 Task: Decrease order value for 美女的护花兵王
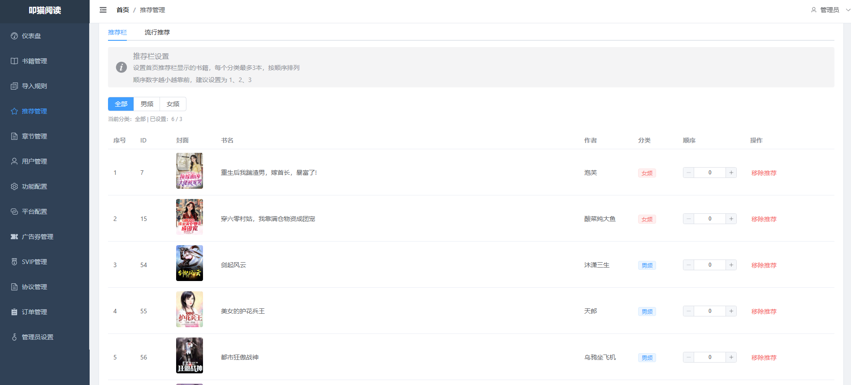pos(689,311)
